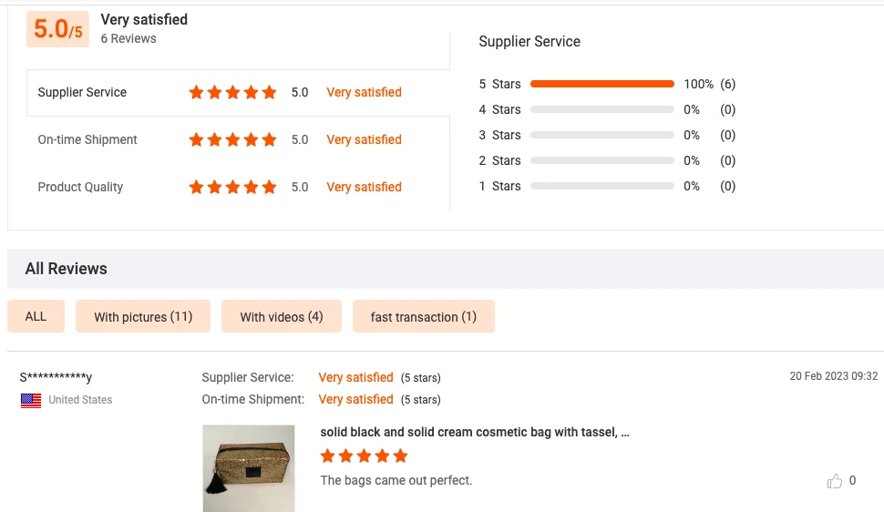
Task: Click the United States flag icon
Action: tap(31, 400)
